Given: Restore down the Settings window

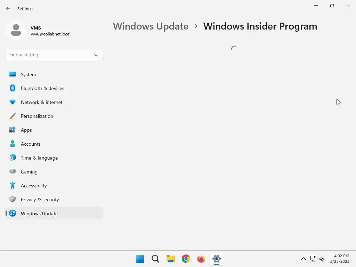Looking at the screenshot, I should tap(332, 6).
